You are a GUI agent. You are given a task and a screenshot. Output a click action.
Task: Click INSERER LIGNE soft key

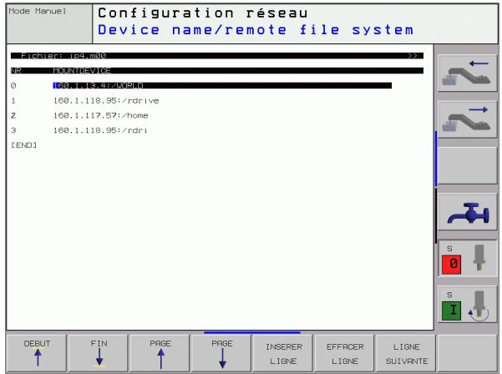point(283,353)
